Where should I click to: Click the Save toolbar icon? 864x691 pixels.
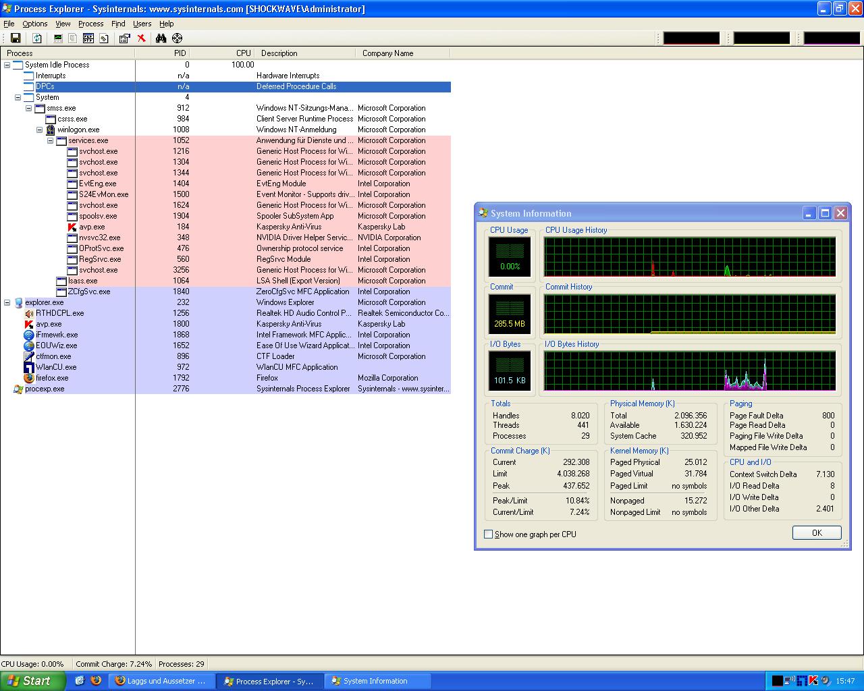tap(16, 38)
